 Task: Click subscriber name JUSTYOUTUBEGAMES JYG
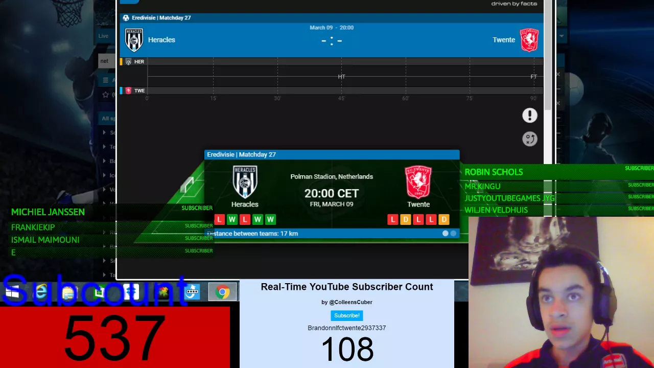509,198
